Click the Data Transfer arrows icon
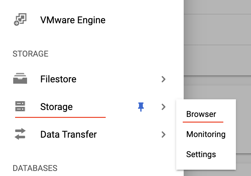 pos(20,134)
